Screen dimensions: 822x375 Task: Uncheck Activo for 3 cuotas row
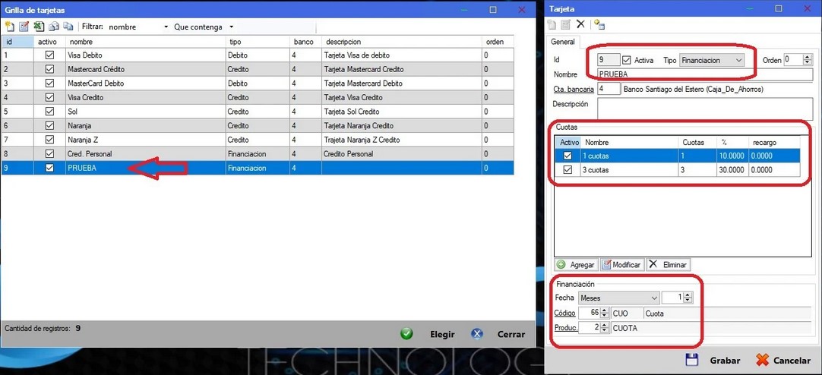coord(567,170)
